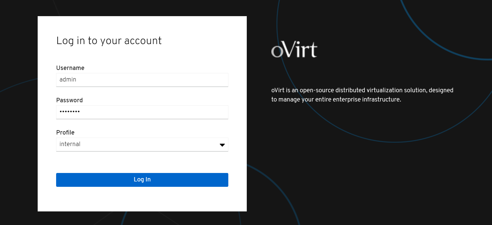Image resolution: width=492 pixels, height=225 pixels.
Task: Click the Profile field label
Action: coord(65,132)
